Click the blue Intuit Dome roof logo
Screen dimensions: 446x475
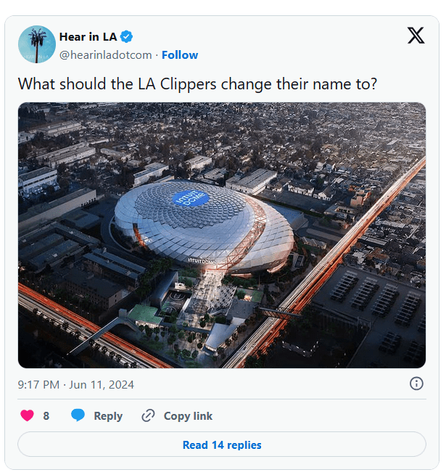(x=191, y=198)
